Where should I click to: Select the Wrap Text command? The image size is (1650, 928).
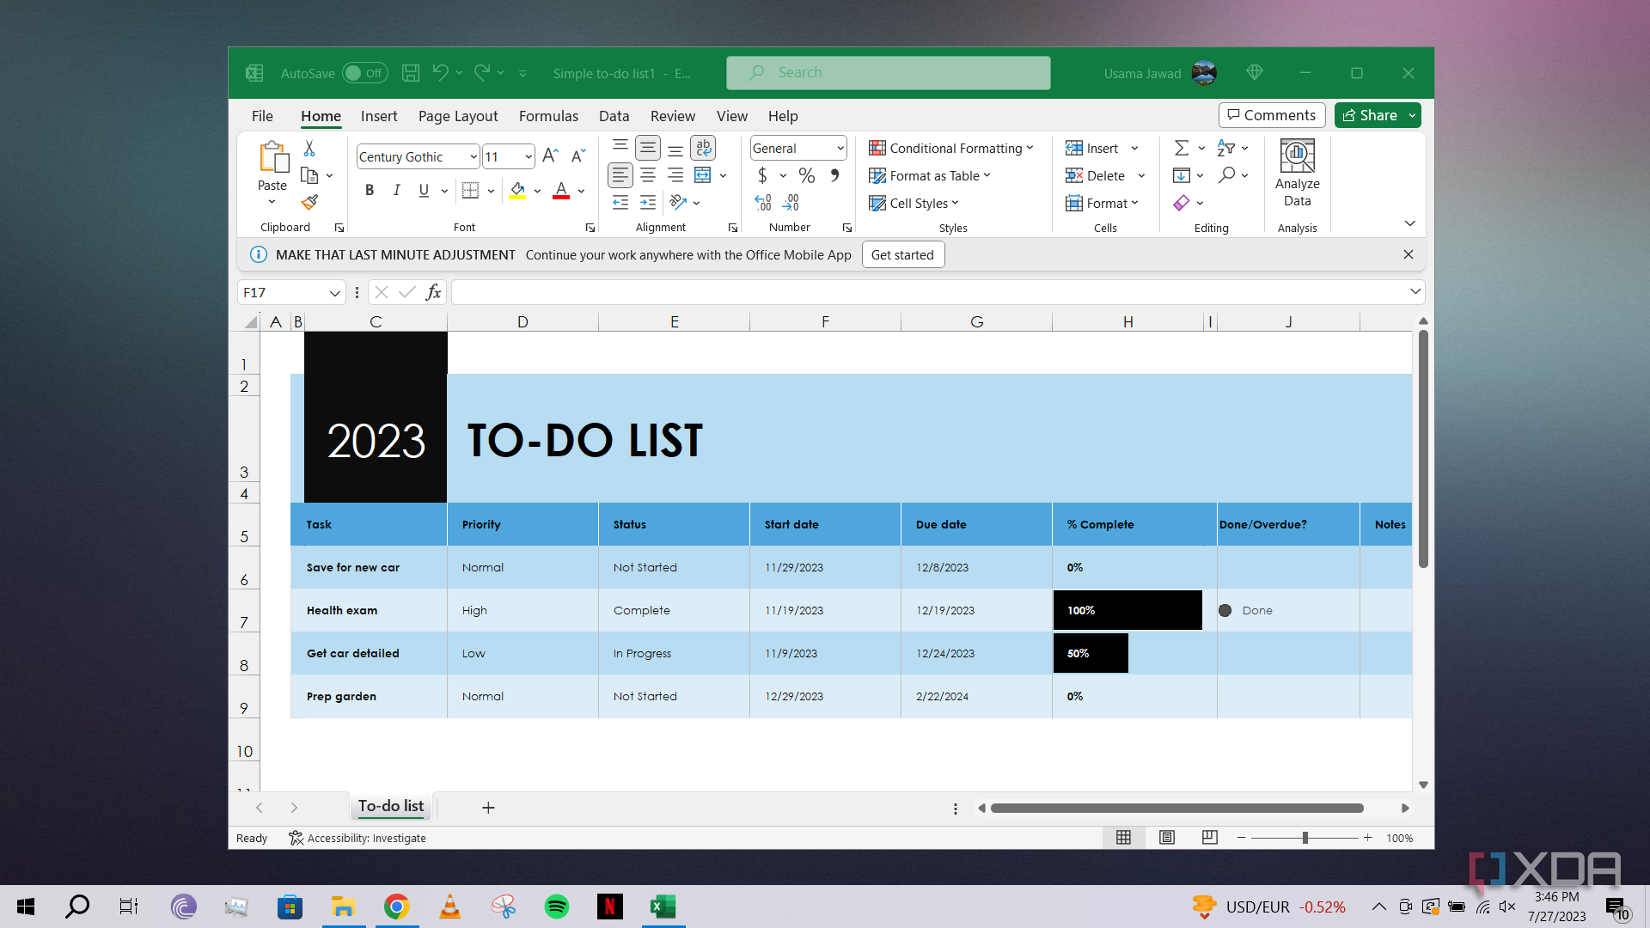pyautogui.click(x=703, y=147)
